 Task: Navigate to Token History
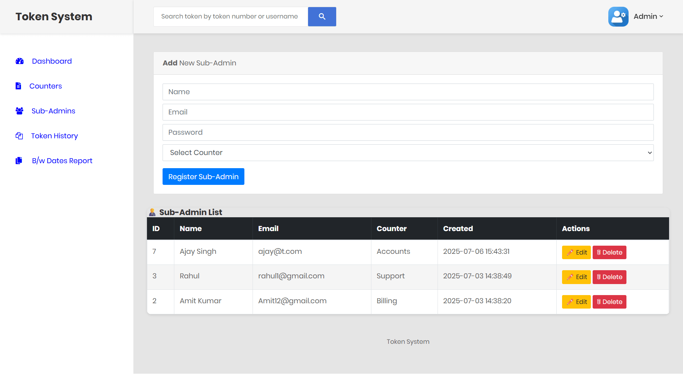point(54,135)
